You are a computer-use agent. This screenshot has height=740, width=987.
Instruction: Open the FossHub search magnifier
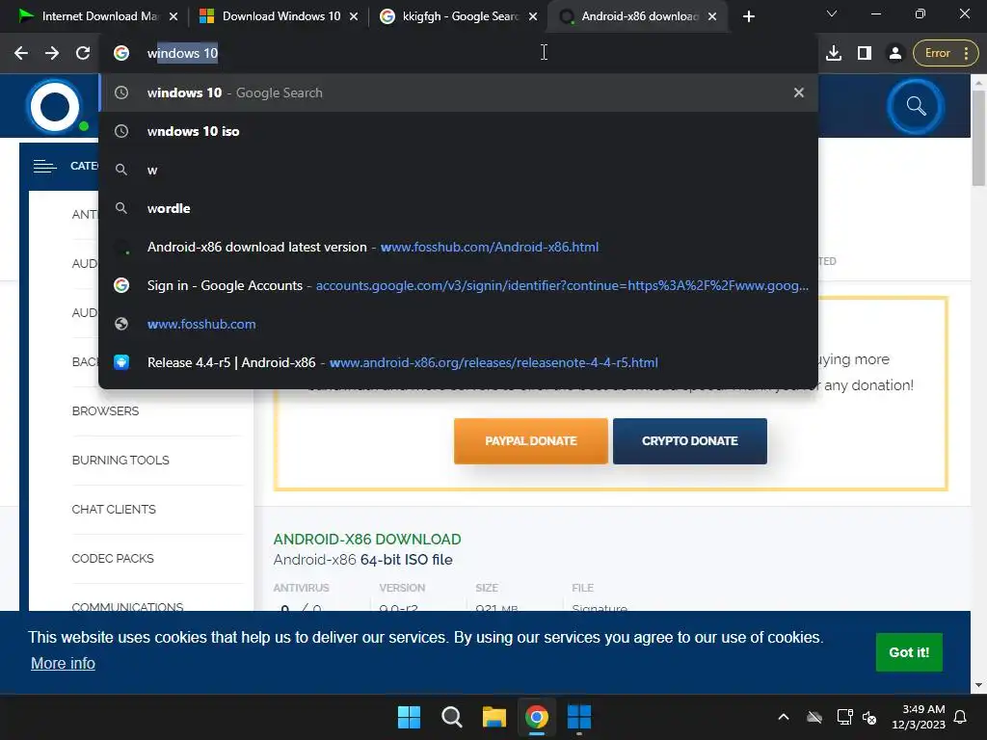pos(916,106)
